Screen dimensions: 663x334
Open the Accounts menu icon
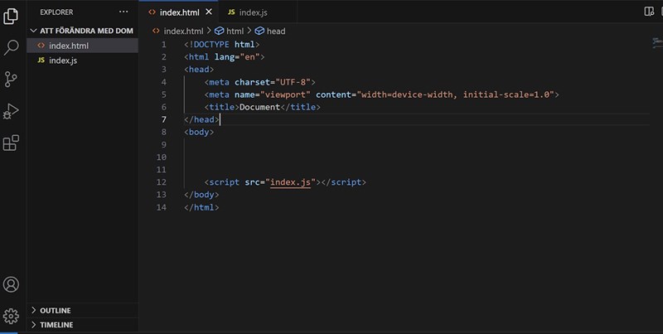[12, 284]
